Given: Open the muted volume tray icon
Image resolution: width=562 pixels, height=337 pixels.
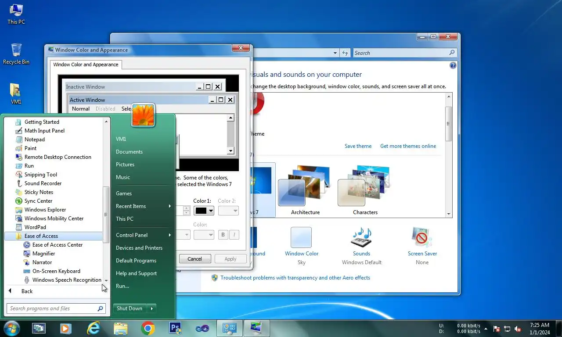Looking at the screenshot, I should [x=518, y=329].
